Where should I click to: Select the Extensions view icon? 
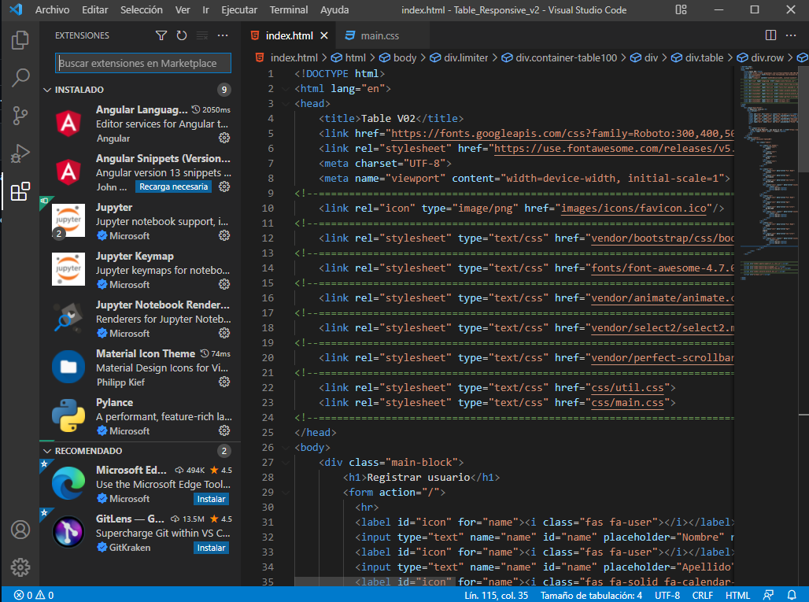[x=20, y=191]
